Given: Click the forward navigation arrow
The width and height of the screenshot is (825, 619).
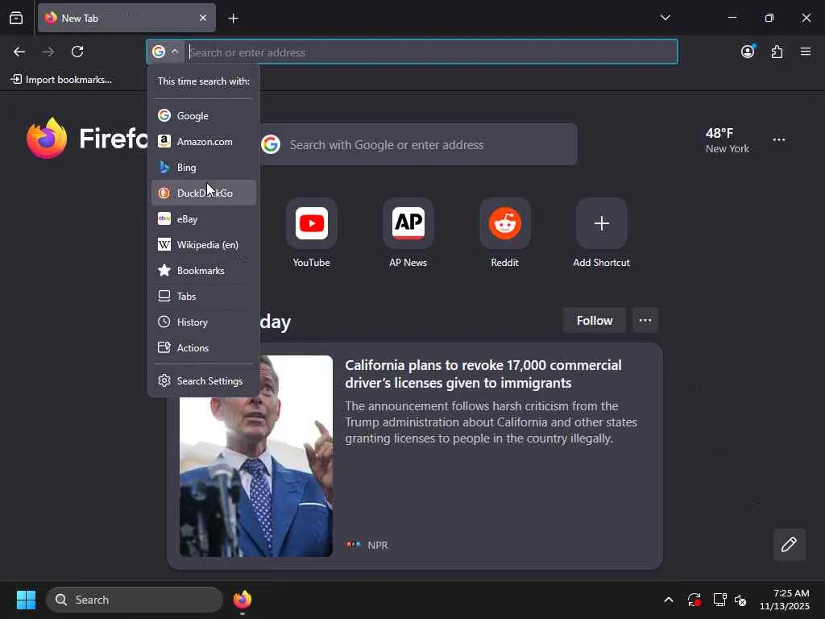Looking at the screenshot, I should click(x=48, y=52).
